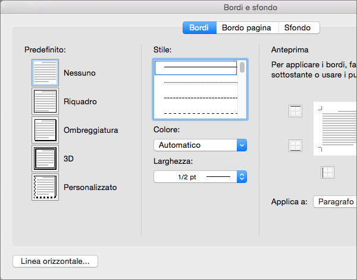Choose the Riquadro box border preset icon
Screen dimensions: 357x280
pos(45,101)
